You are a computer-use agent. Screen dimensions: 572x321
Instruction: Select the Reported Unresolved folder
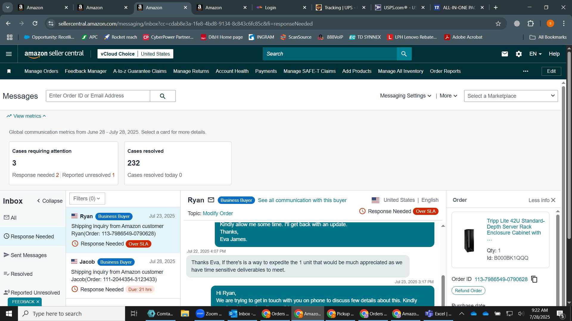[x=33, y=292]
